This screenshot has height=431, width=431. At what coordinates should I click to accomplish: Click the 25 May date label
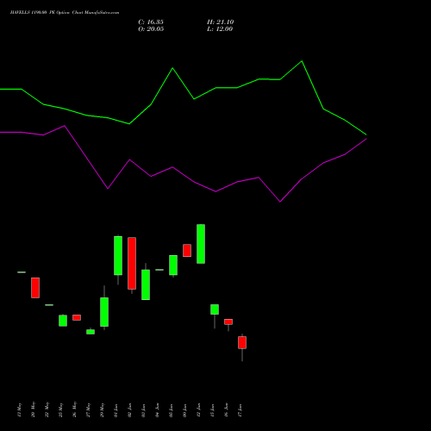61,409
